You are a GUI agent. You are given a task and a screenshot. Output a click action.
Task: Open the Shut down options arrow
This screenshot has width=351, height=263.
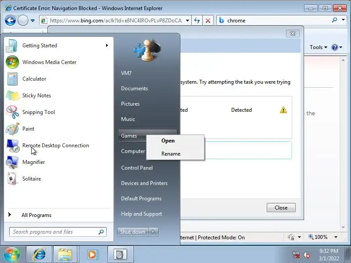[153, 232]
